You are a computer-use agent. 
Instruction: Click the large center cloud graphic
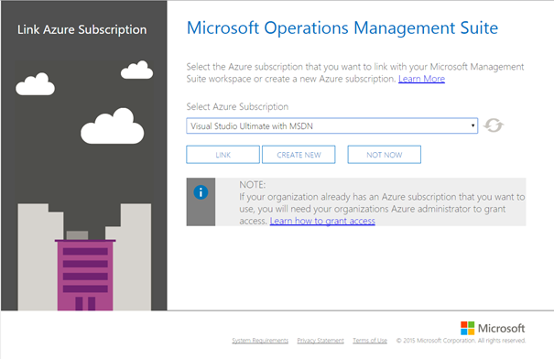click(x=113, y=126)
